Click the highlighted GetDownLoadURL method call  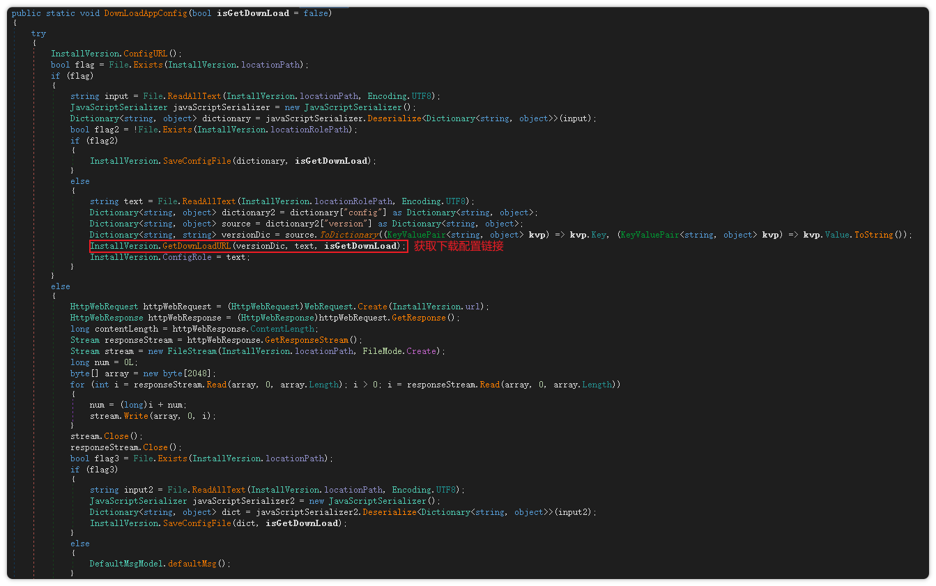tap(197, 246)
